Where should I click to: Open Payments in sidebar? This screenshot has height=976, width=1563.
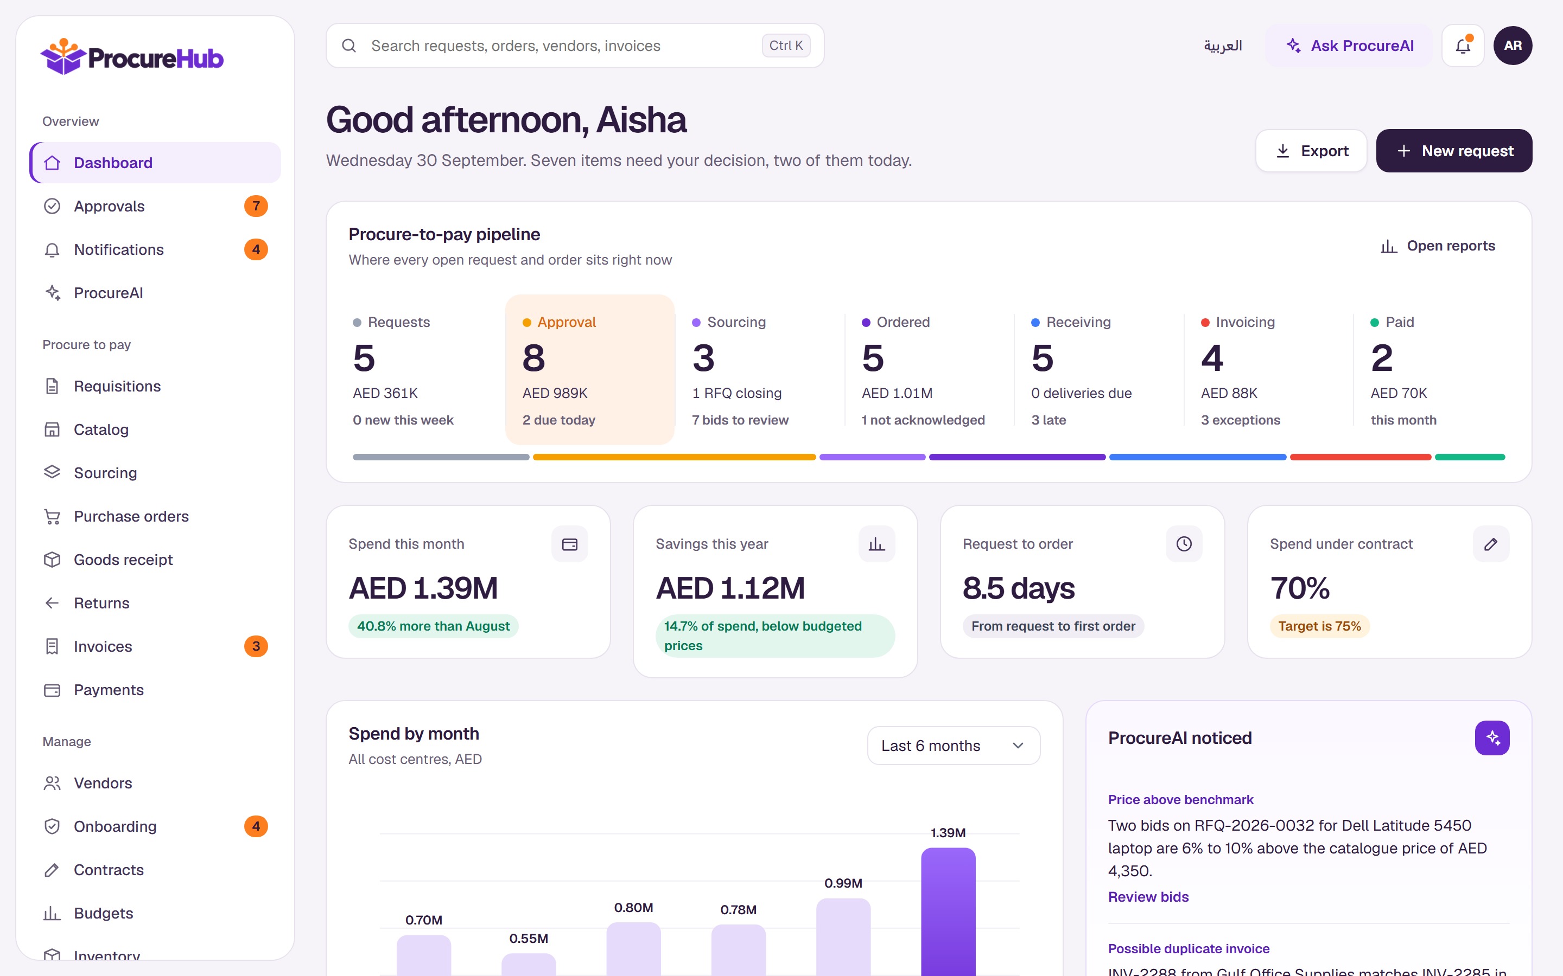[x=155, y=690]
